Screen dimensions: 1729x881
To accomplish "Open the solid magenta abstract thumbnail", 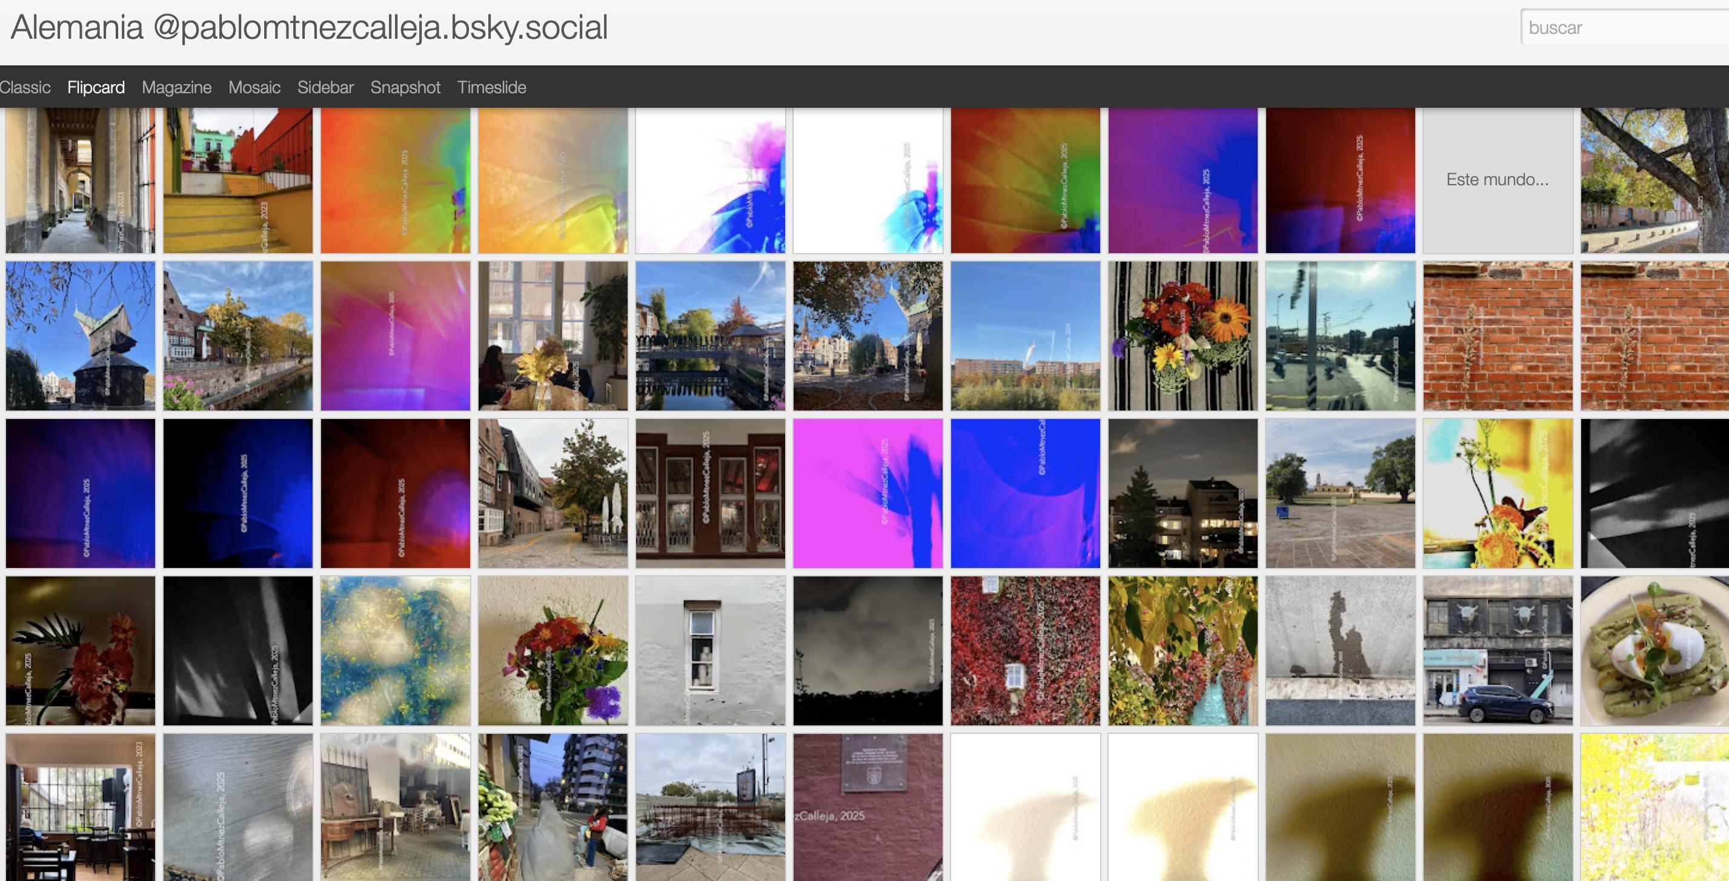I will [868, 493].
